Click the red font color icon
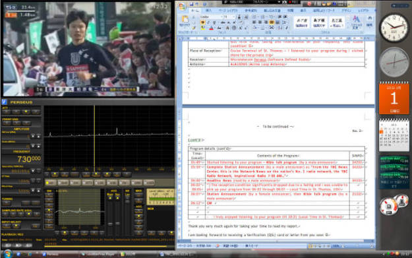The image size is (412, 258). coord(211,28)
